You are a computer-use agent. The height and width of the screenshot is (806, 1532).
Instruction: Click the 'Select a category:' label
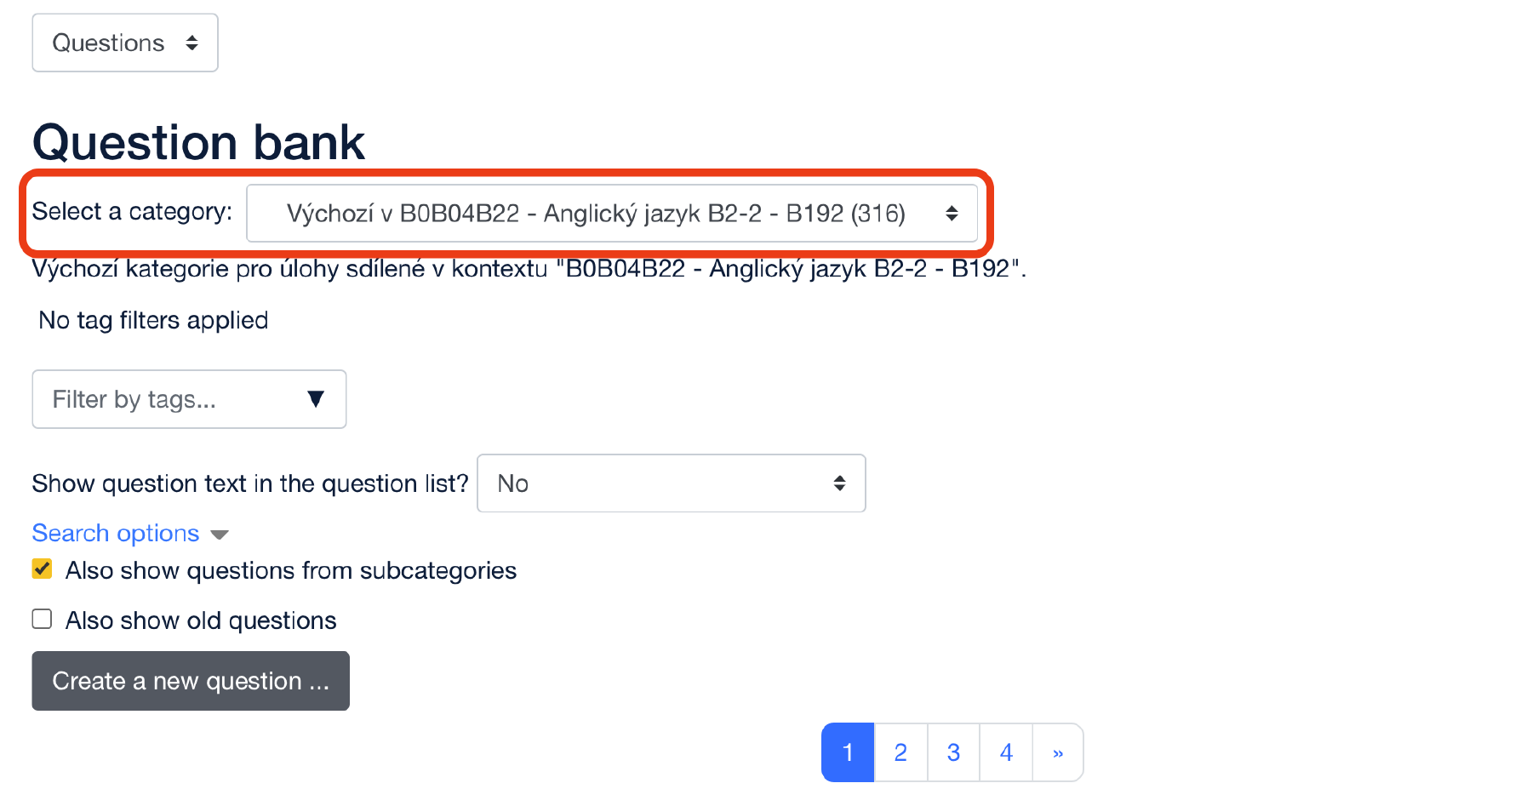pos(132,211)
